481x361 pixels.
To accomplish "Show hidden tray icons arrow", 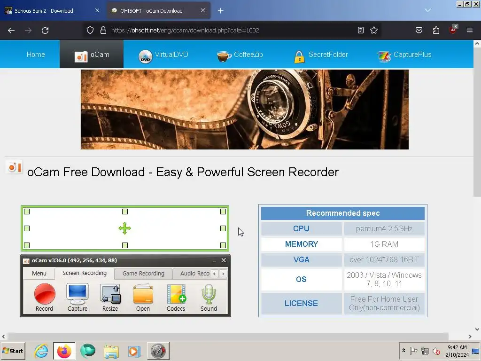I will (x=403, y=351).
